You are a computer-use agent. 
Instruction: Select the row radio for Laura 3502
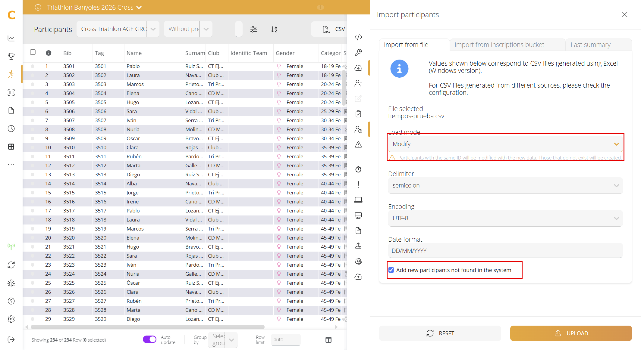point(33,75)
